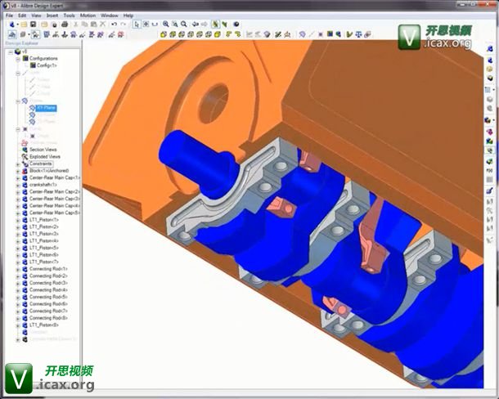499x399 pixels.
Task: Select LT1_Piston<4> in the tree
Action: pos(44,241)
